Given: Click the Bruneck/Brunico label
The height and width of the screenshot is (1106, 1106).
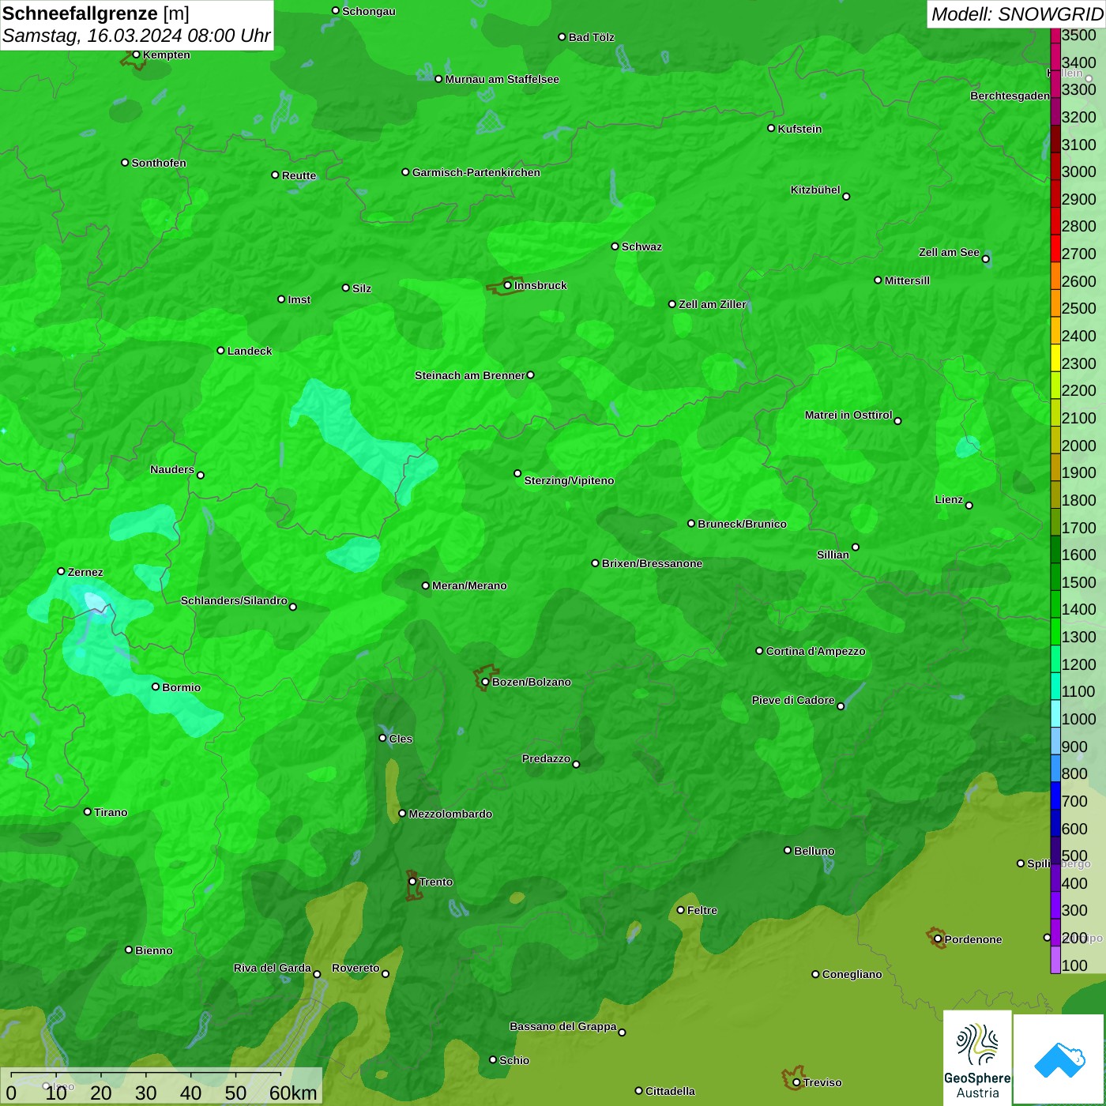Looking at the screenshot, I should pyautogui.click(x=742, y=524).
